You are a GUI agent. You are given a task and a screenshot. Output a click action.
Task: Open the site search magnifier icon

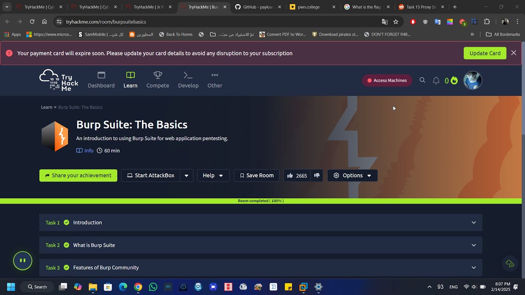point(422,80)
